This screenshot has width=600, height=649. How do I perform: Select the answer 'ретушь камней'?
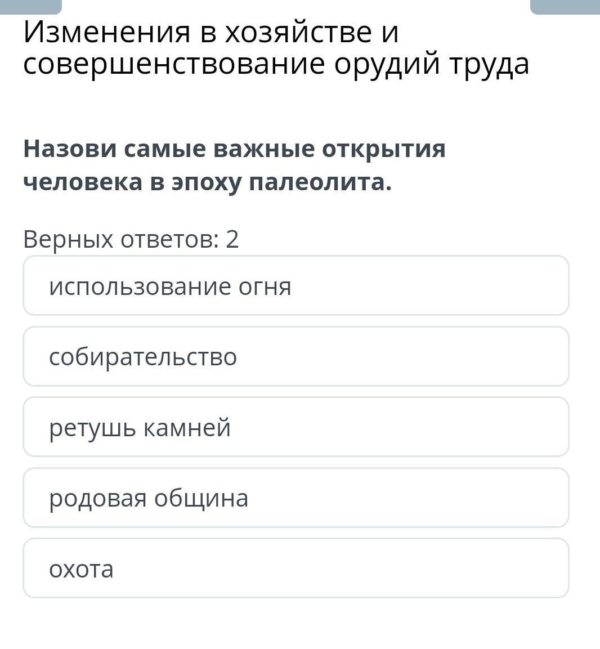click(x=296, y=427)
